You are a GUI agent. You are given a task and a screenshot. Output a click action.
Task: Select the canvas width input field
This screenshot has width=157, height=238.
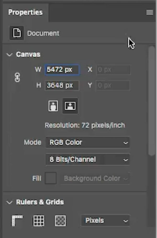point(62,70)
